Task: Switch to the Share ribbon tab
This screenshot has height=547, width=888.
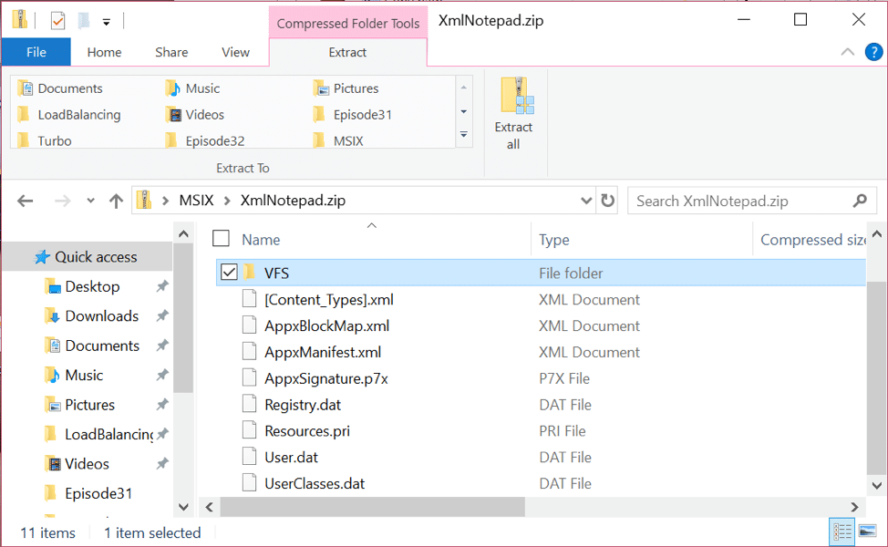Action: [171, 52]
